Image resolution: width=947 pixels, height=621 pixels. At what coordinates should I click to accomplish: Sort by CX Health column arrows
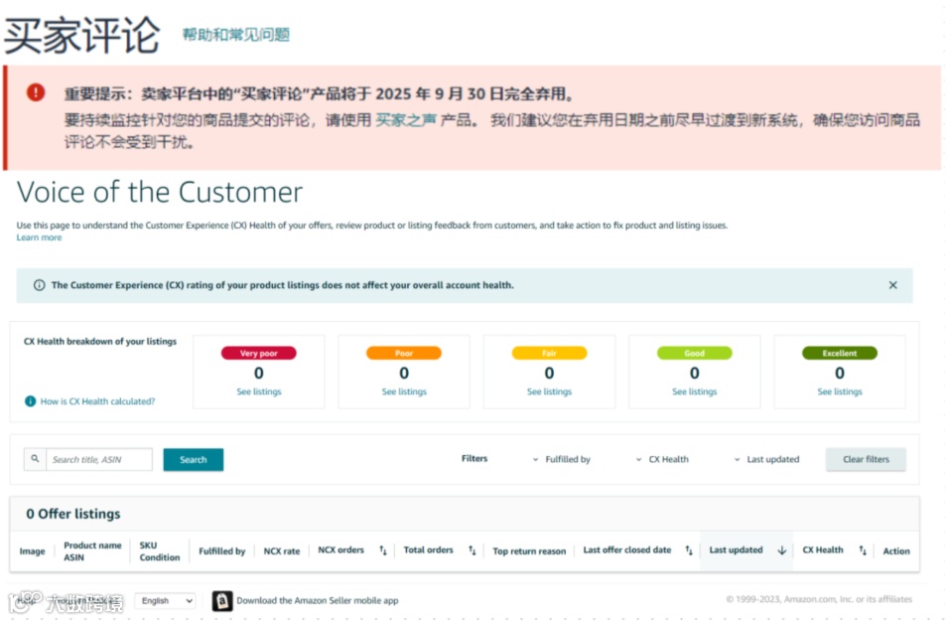(x=863, y=550)
